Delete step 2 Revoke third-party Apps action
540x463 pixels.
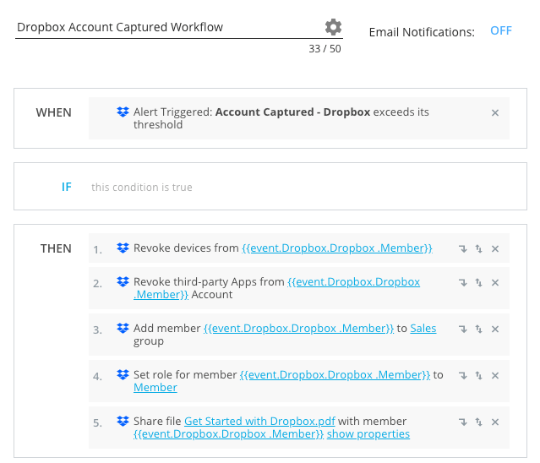click(x=495, y=283)
